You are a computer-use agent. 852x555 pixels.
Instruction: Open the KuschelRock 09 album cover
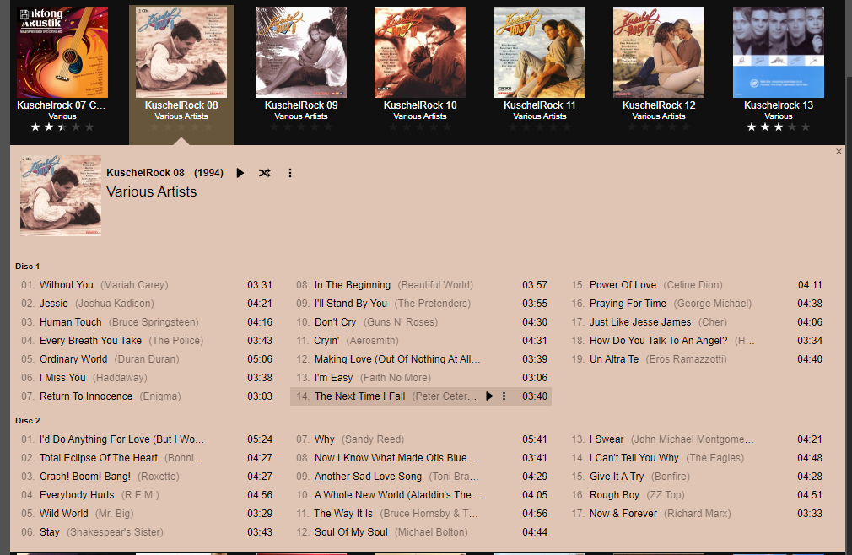coord(301,52)
